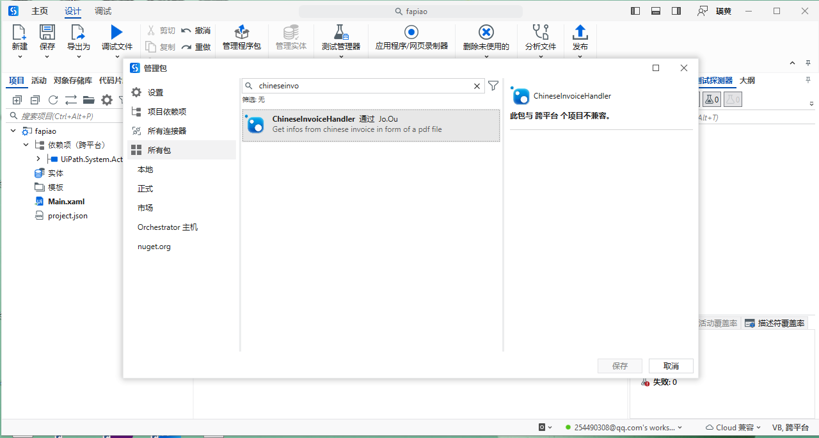Viewport: 819px width, 438px height.
Task: Click 重做 redo in the ribbon
Action: pyautogui.click(x=196, y=47)
